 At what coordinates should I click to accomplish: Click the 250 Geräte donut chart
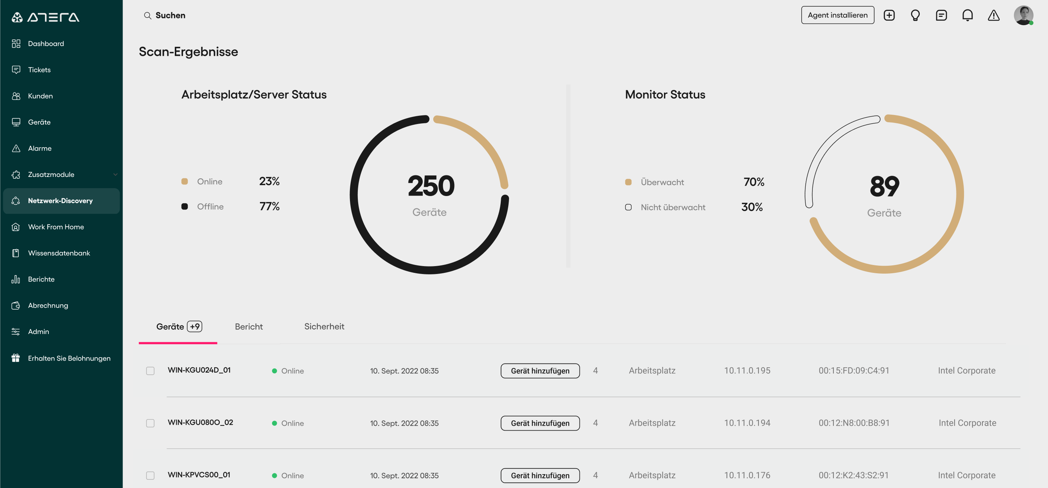(429, 195)
